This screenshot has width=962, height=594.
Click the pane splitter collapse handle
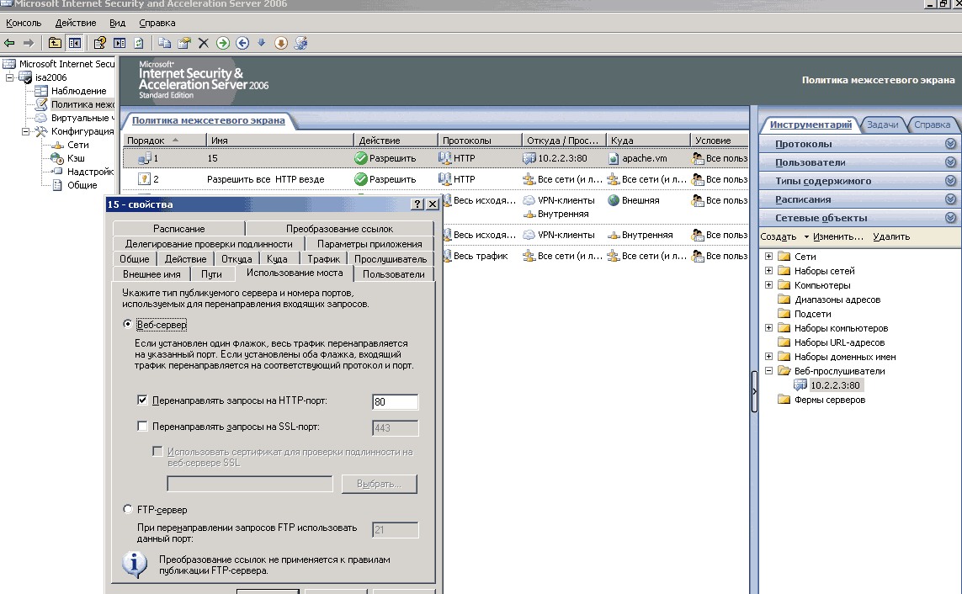754,391
